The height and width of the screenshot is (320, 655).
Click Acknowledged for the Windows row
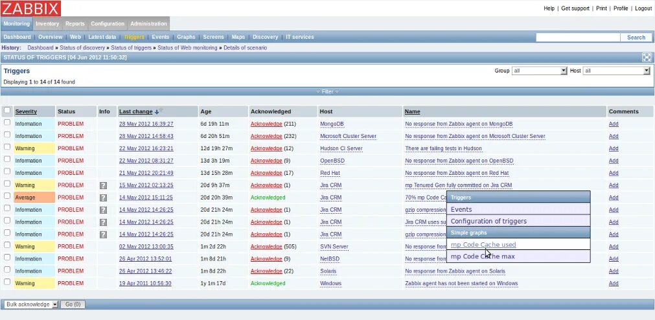(x=268, y=283)
